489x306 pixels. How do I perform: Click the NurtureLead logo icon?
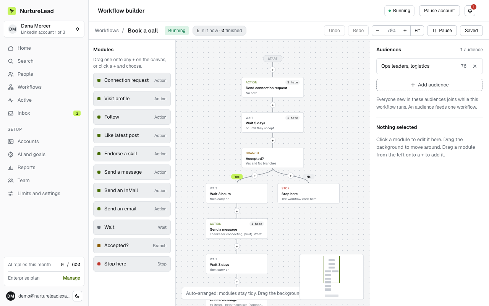pos(12,11)
